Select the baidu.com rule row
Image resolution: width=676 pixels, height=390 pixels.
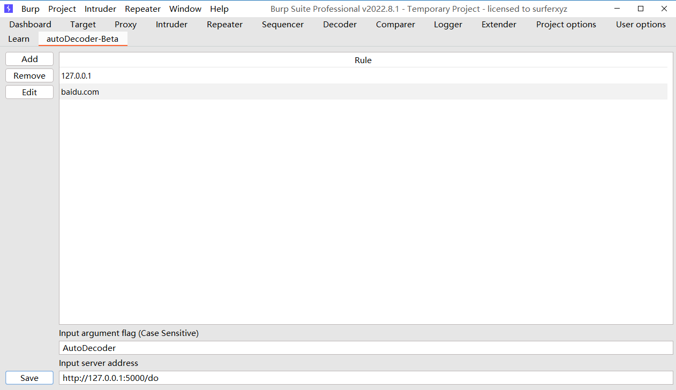point(364,91)
